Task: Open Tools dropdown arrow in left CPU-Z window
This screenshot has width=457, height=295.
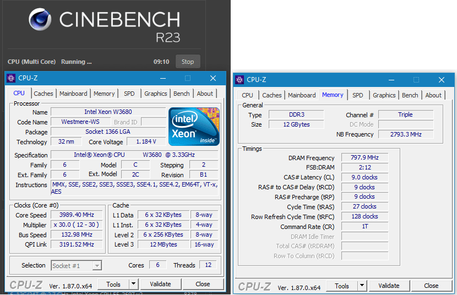Action: (133, 284)
